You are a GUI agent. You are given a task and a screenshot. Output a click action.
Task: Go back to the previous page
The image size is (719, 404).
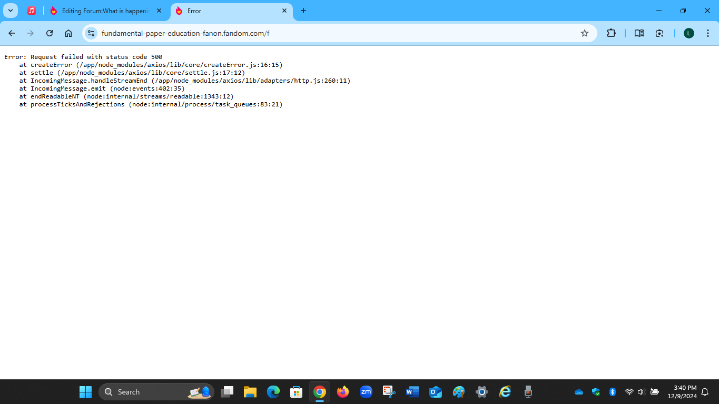point(12,33)
